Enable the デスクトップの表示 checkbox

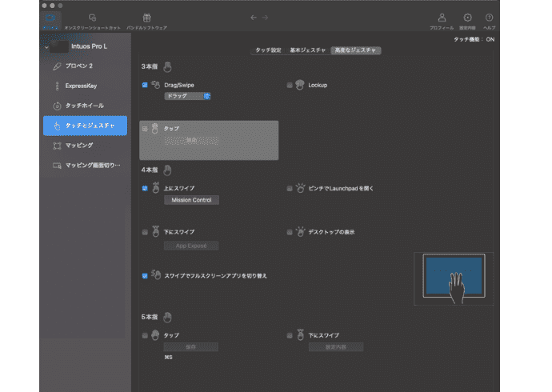(290, 232)
